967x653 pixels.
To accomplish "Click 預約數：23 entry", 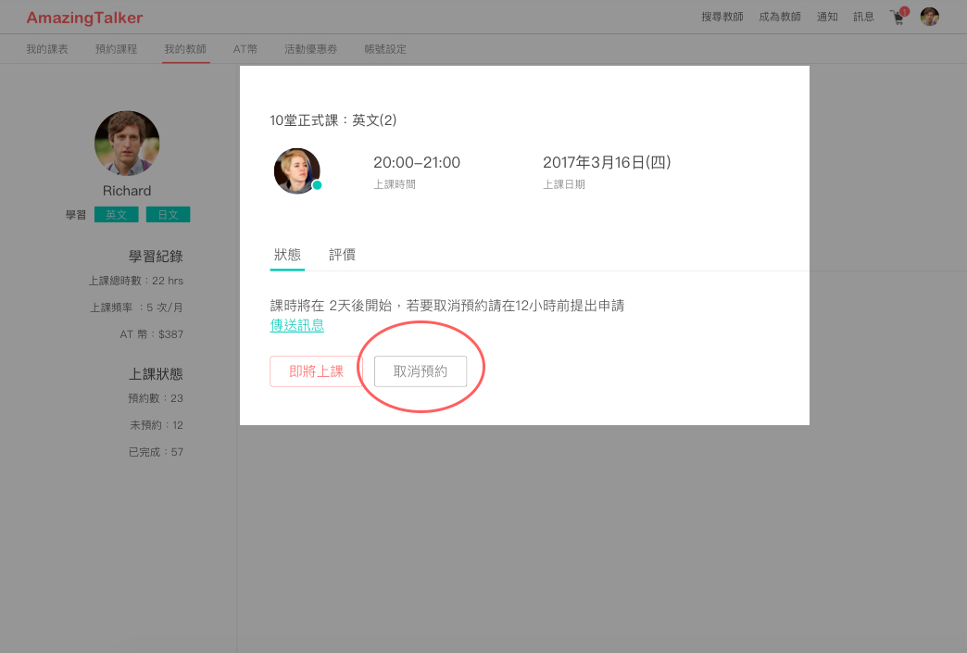I will pyautogui.click(x=156, y=398).
